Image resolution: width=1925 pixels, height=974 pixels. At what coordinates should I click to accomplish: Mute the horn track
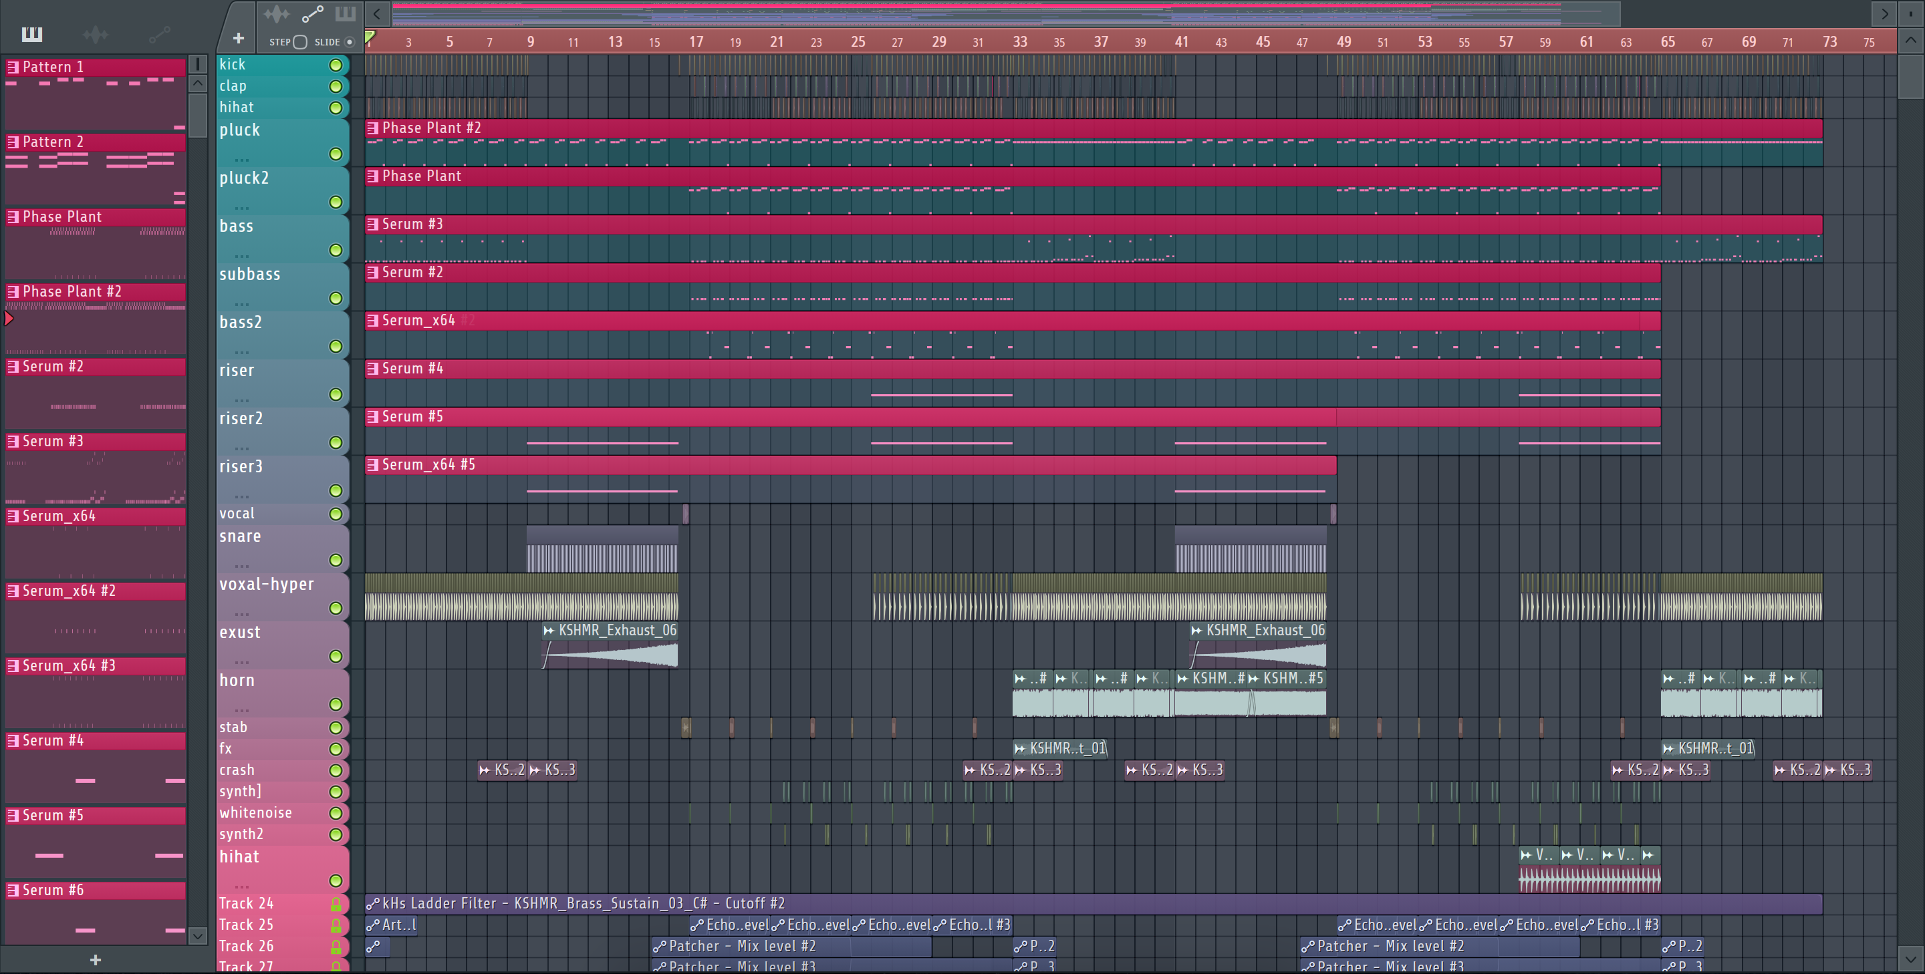pos(336,704)
